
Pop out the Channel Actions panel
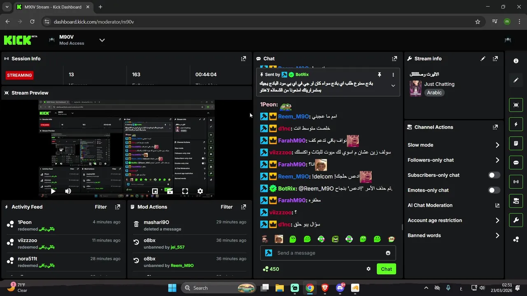[x=495, y=127]
